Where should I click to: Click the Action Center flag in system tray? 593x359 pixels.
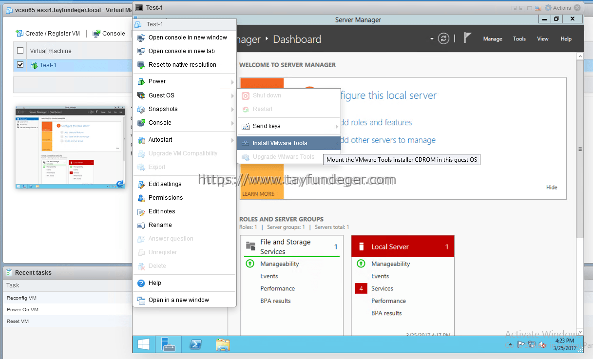[521, 345]
